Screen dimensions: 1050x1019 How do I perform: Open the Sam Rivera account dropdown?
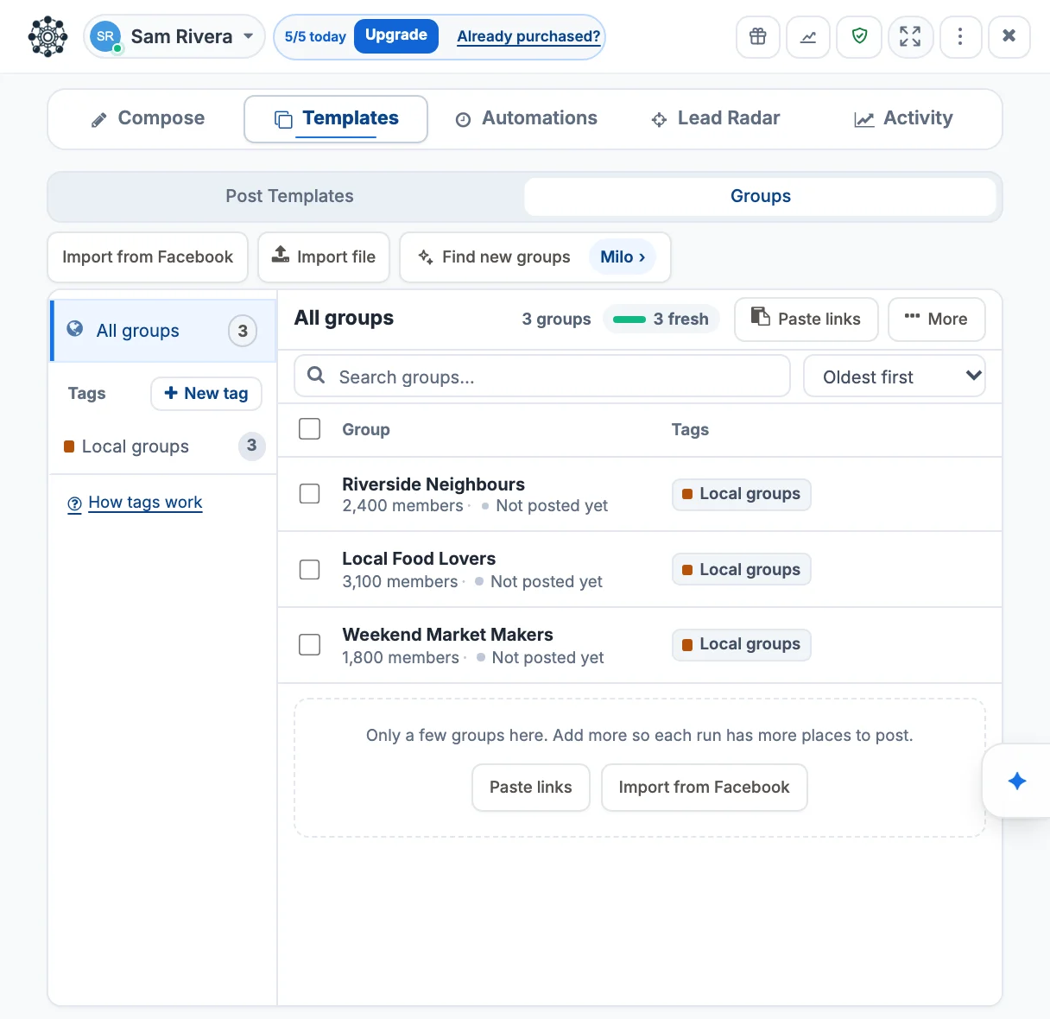(x=174, y=36)
